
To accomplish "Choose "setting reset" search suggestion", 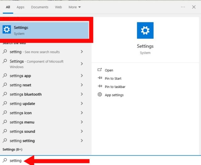I will [x=20, y=85].
